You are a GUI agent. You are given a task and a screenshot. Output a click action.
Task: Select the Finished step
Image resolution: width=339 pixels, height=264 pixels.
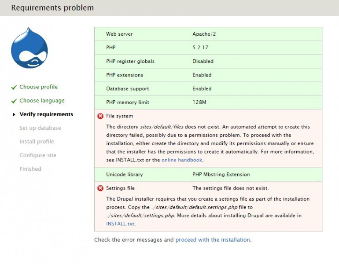click(30, 169)
